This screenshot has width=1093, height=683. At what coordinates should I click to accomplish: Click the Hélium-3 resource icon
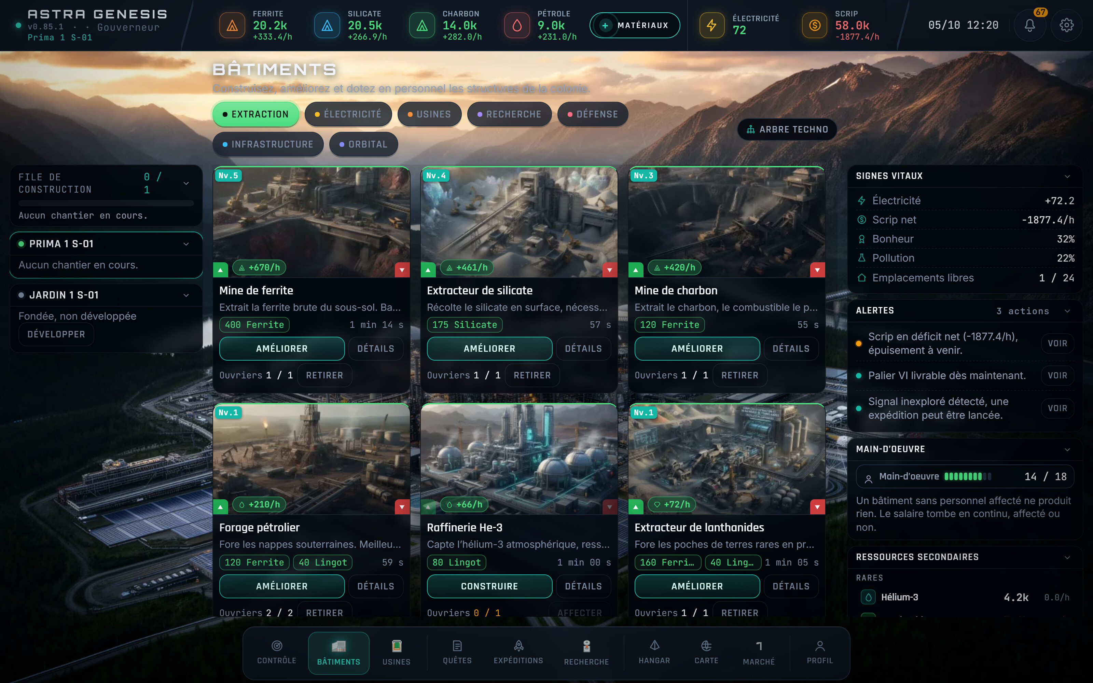tap(868, 597)
